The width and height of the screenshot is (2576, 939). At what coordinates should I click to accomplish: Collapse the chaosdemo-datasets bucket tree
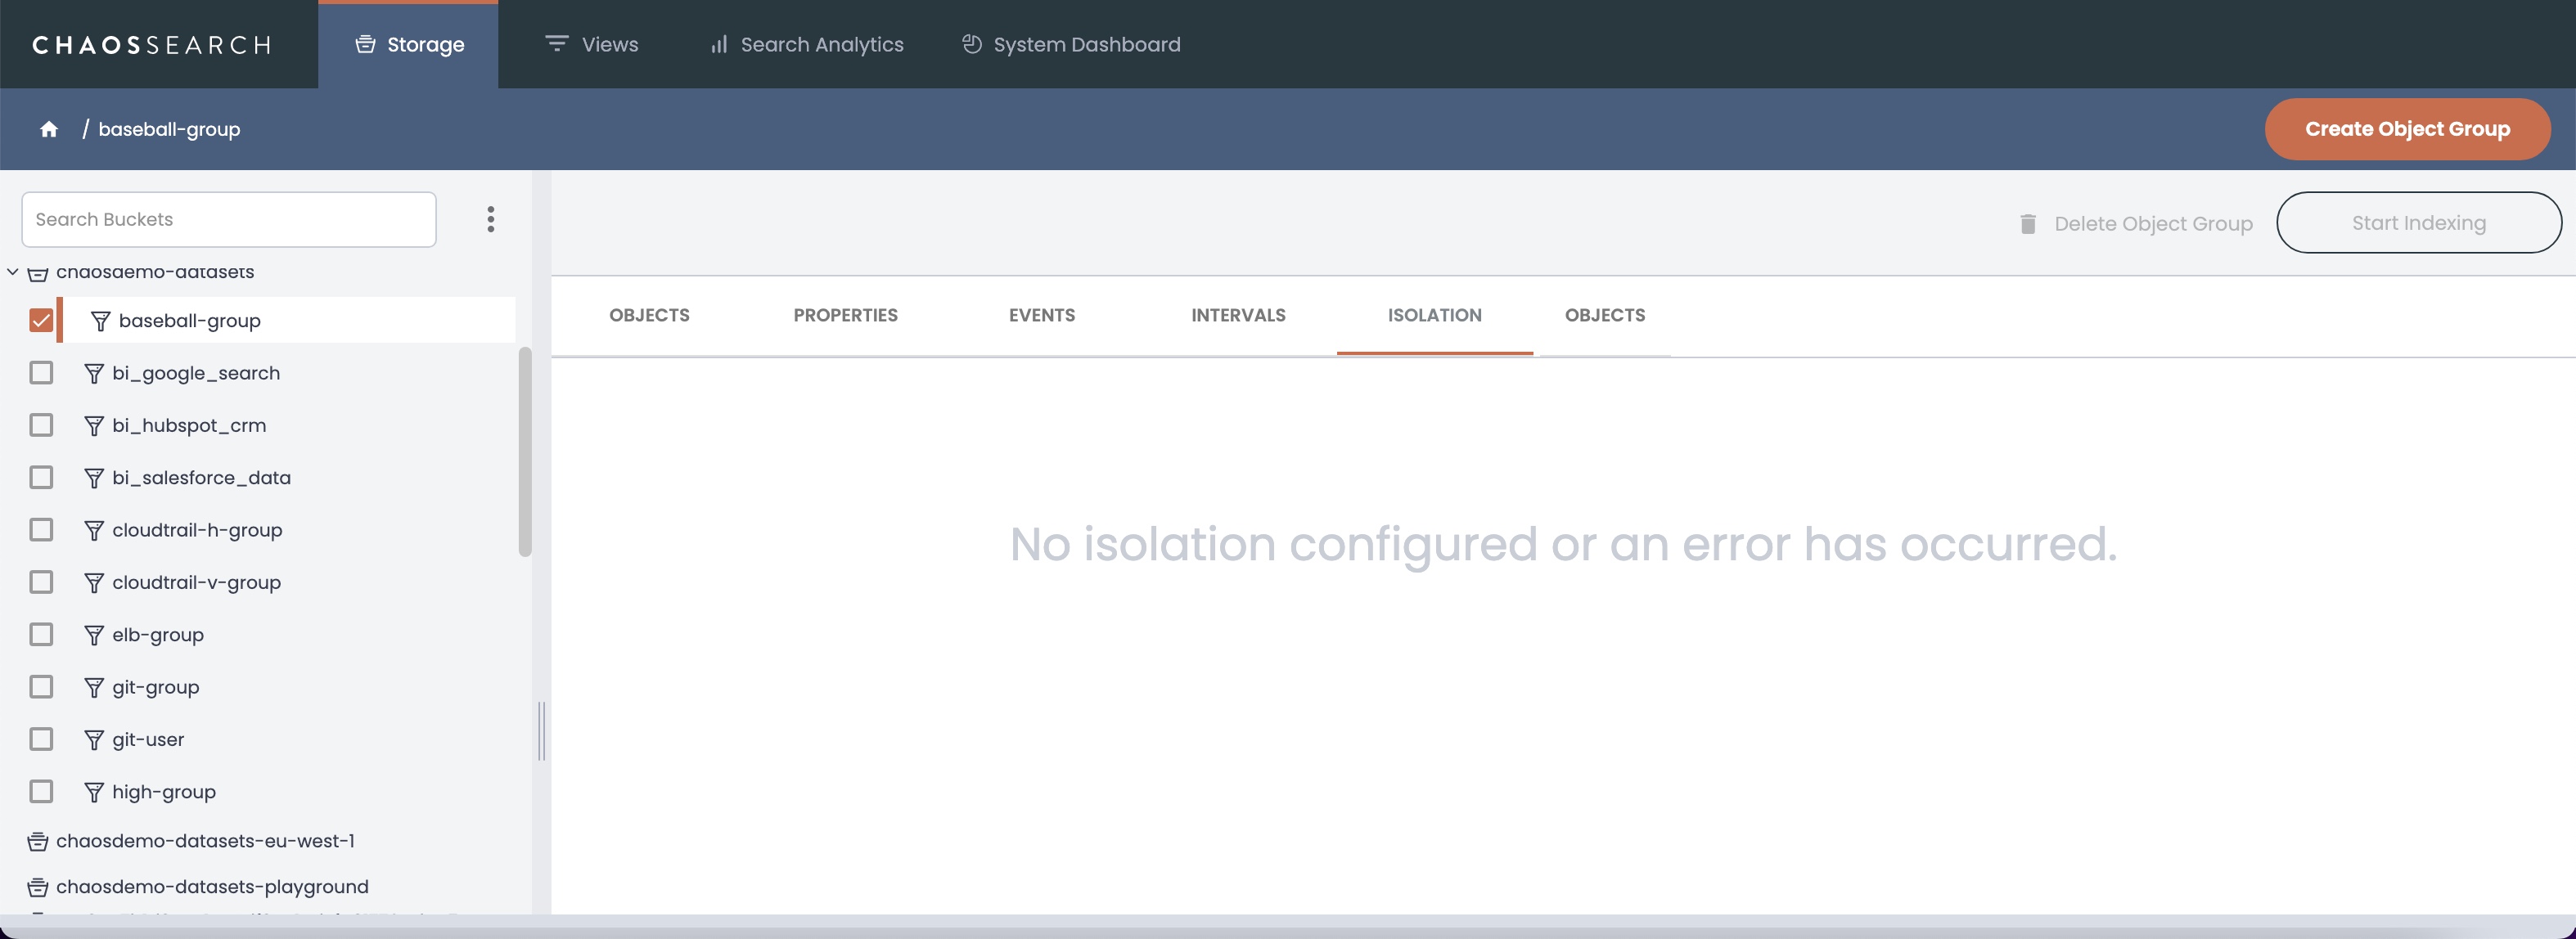click(x=13, y=272)
